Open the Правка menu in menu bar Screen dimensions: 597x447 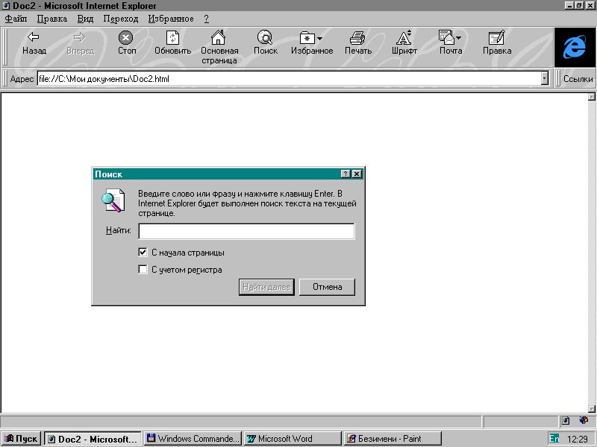point(52,19)
